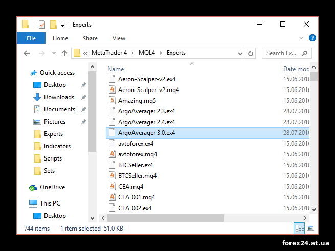Refresh the Experts folder view

point(251,53)
